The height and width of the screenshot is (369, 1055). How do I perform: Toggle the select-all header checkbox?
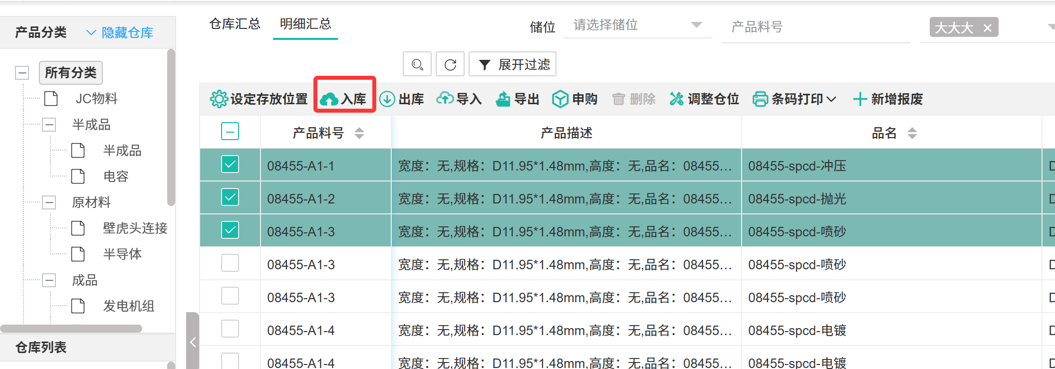(230, 132)
